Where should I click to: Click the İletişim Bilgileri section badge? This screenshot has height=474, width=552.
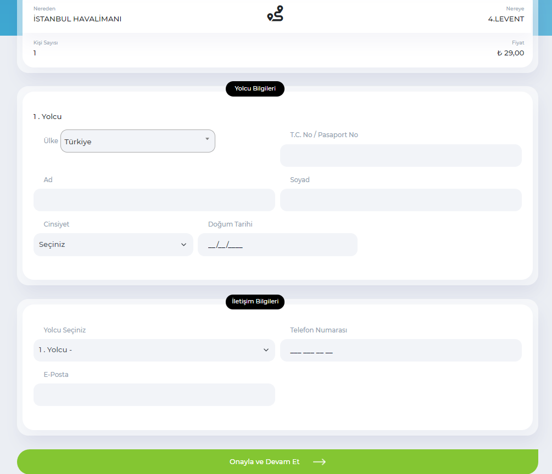(x=255, y=302)
